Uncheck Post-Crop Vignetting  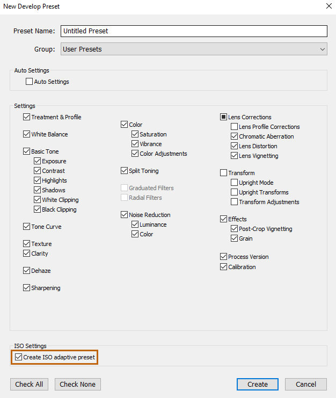[235, 229]
